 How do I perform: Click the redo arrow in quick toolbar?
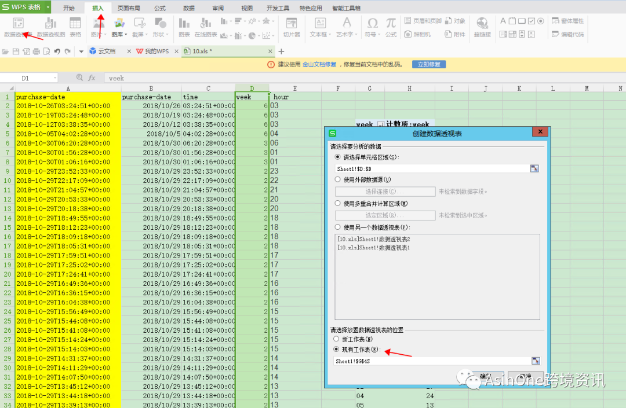[x=67, y=52]
